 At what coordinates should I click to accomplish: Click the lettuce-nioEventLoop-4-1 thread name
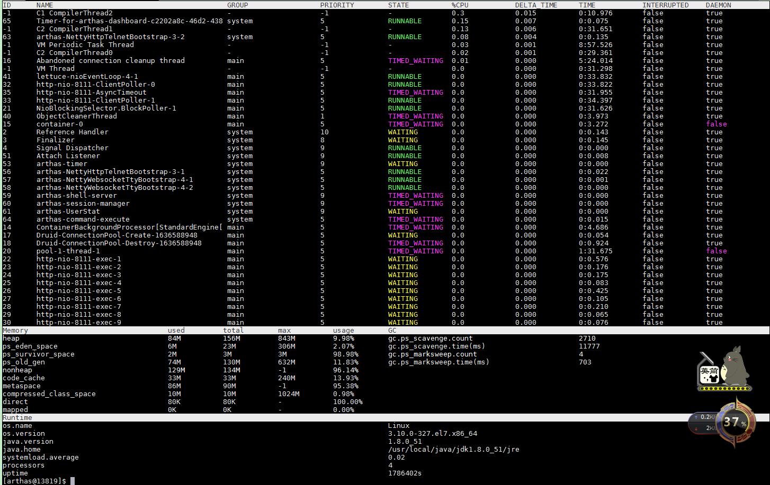87,76
